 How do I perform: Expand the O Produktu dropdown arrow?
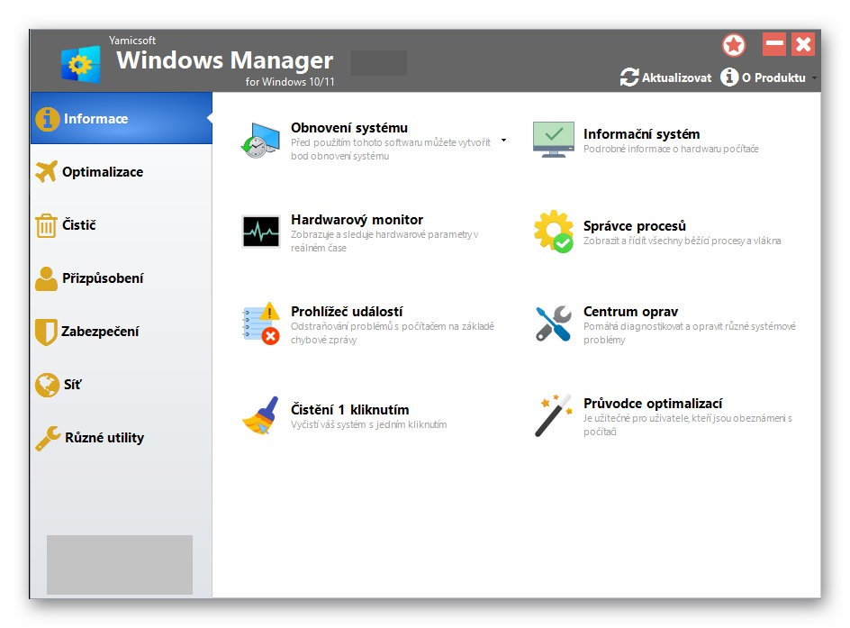point(814,78)
